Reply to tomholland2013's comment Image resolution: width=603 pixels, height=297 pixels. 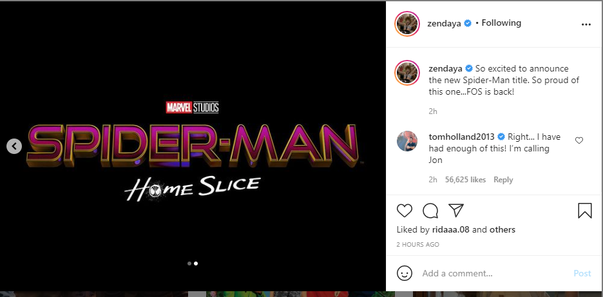tap(503, 180)
